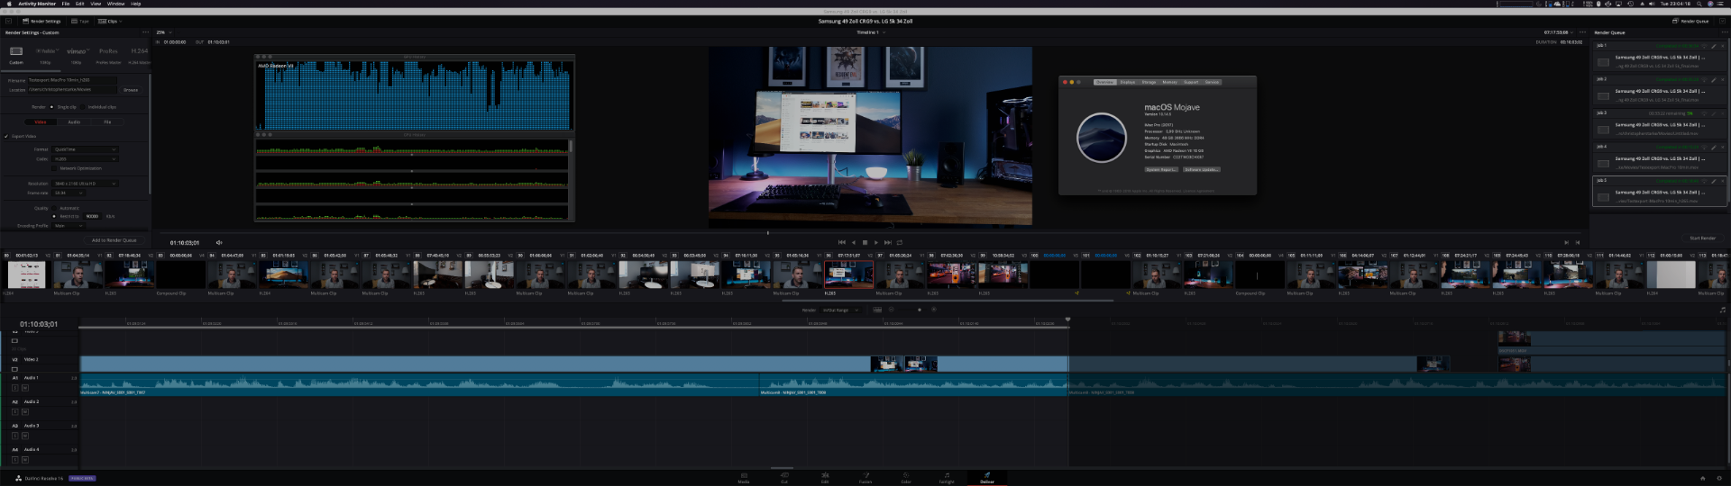This screenshot has width=1731, height=486.
Task: Open project settings gear in bottom-right corner
Action: (1720, 478)
